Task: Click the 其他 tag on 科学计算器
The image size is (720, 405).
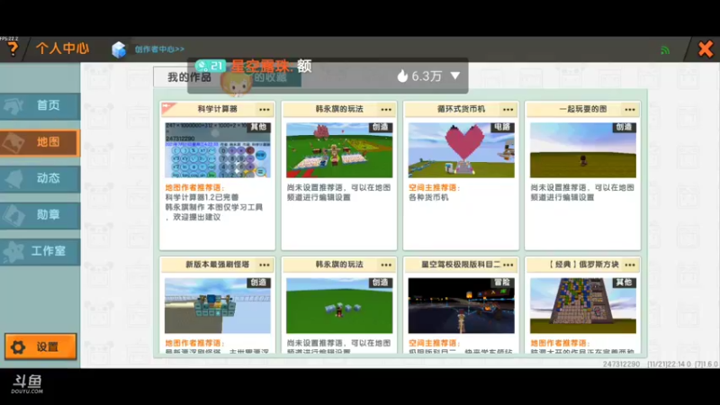Action: click(x=259, y=127)
